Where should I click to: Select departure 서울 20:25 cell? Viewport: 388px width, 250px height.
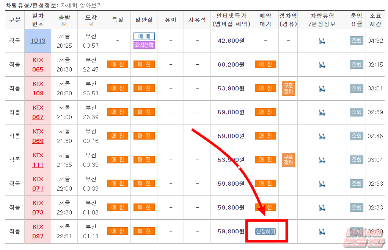64,41
